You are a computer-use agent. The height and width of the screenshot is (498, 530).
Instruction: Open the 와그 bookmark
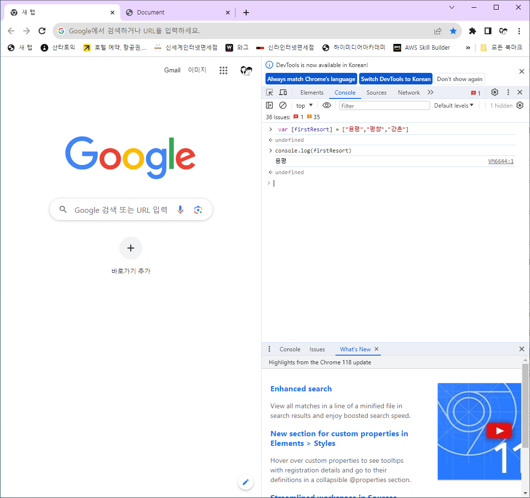(x=237, y=48)
